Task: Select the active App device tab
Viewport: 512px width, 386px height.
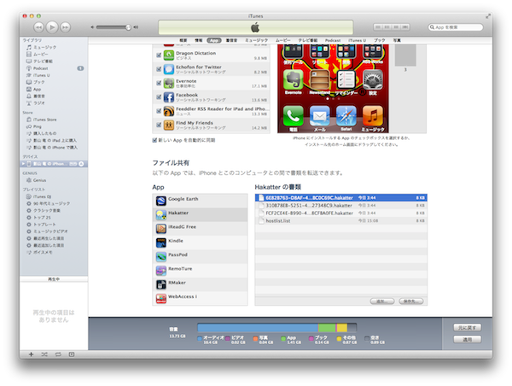Action: [214, 40]
